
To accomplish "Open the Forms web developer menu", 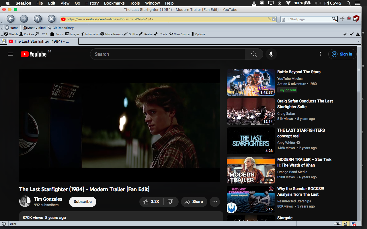I will (57, 34).
